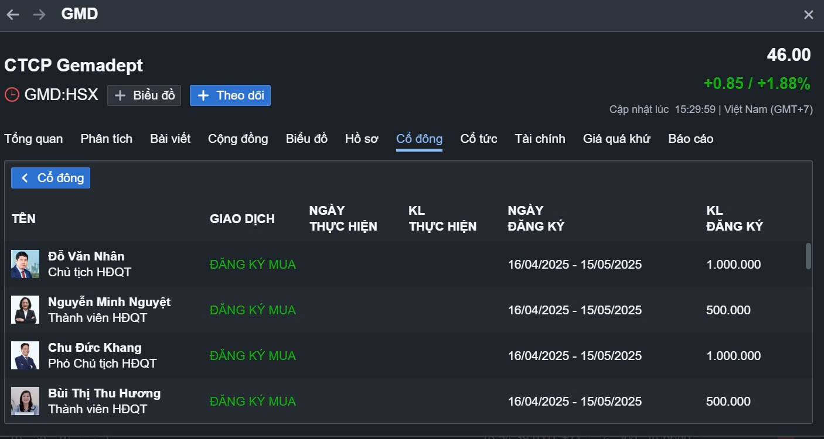The height and width of the screenshot is (439, 824).
Task: Click registration date in Đỗ Văn Nhân row
Action: pyautogui.click(x=575, y=265)
